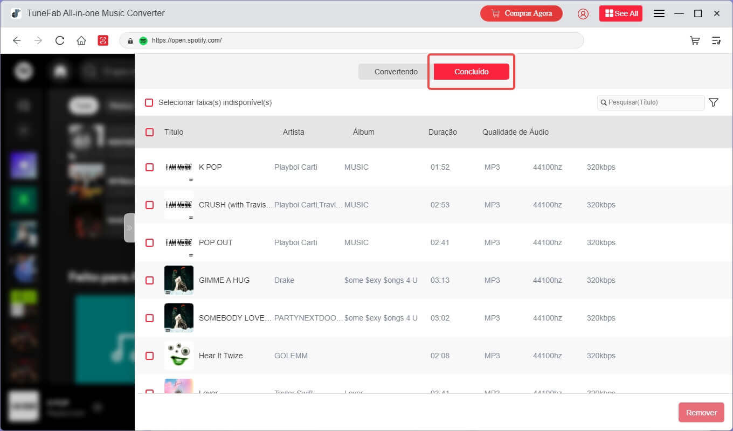Click the PARTYNEXTDOO... artist text
The width and height of the screenshot is (733, 431).
point(308,318)
